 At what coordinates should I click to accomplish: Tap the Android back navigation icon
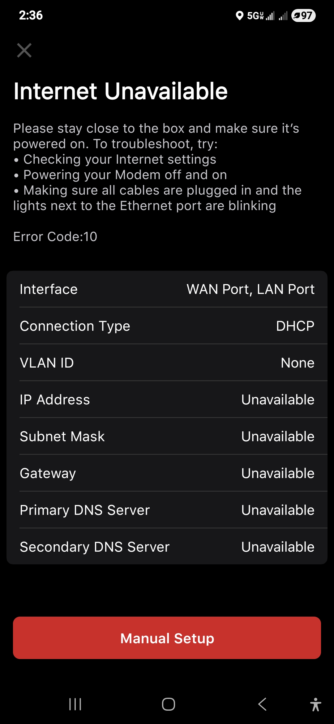click(262, 704)
